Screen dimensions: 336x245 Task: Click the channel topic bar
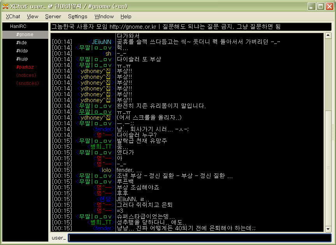(x=191, y=27)
